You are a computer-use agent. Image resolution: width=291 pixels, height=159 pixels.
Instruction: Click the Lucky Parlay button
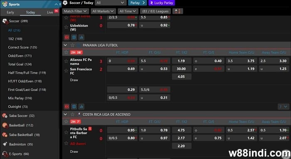point(162,3)
